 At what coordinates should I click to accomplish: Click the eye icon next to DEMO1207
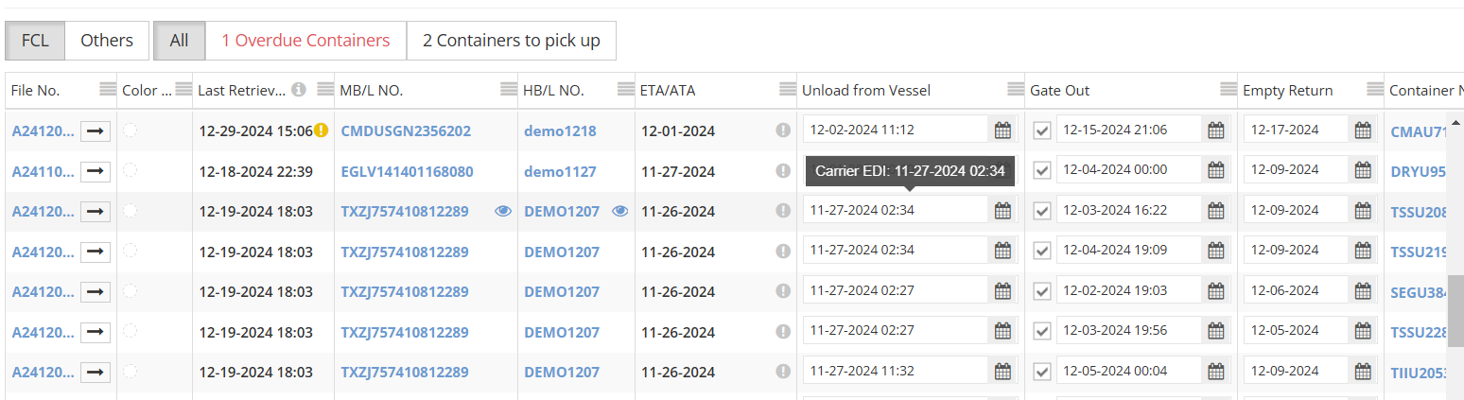point(619,212)
